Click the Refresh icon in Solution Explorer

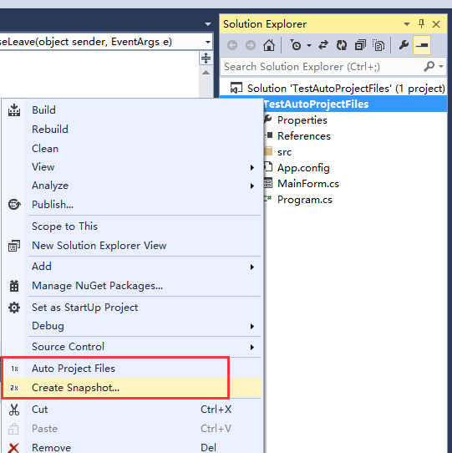[342, 45]
